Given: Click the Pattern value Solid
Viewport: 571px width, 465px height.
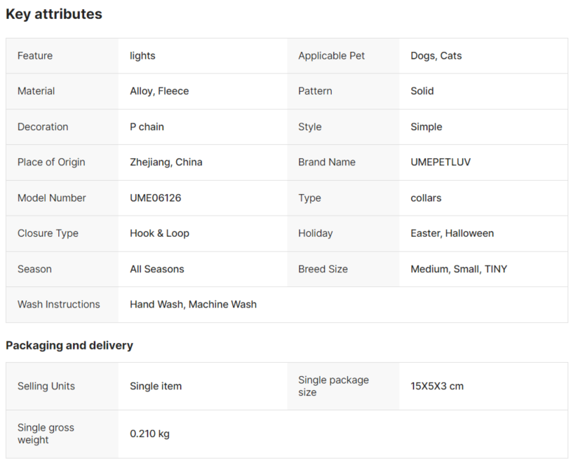Looking at the screenshot, I should point(422,91).
